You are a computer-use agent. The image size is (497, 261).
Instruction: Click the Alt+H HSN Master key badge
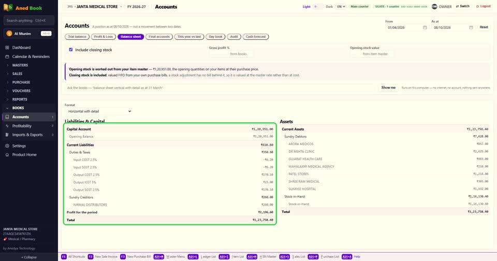[x=252, y=256]
